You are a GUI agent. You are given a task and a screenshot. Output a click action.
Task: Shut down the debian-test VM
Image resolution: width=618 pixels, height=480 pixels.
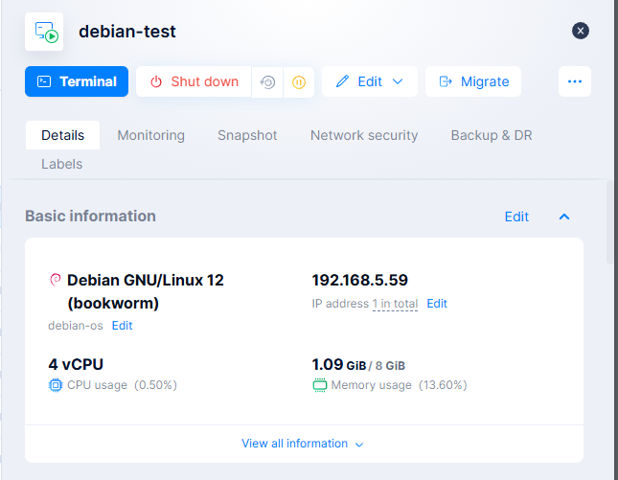coord(194,81)
